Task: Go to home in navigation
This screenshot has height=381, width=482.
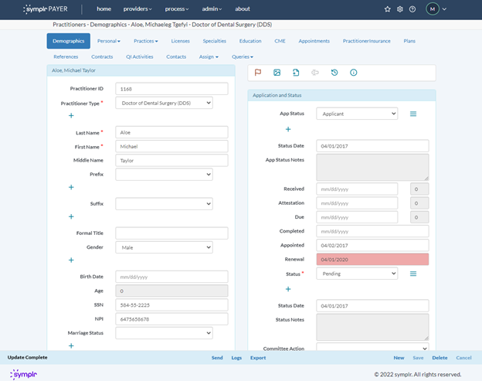Action: [104, 9]
